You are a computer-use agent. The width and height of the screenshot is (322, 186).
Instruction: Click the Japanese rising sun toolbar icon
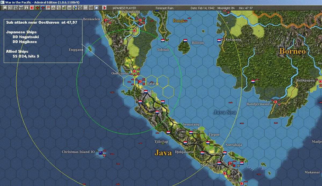(32, 8)
